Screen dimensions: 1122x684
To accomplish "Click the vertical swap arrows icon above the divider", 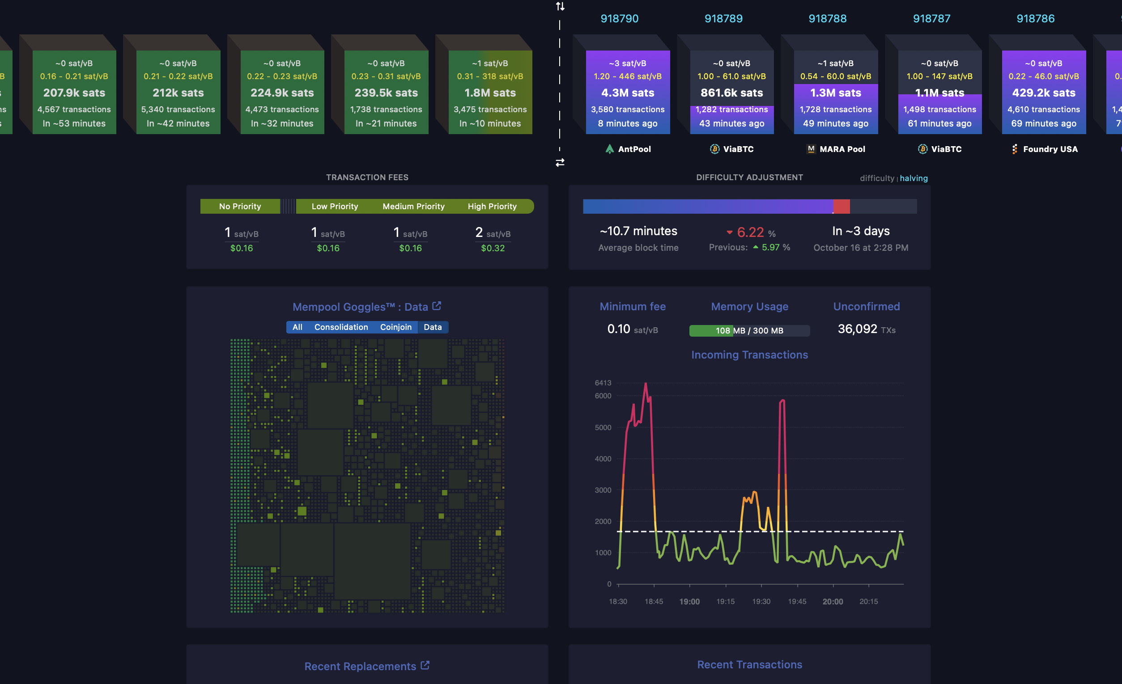I will tap(560, 6).
